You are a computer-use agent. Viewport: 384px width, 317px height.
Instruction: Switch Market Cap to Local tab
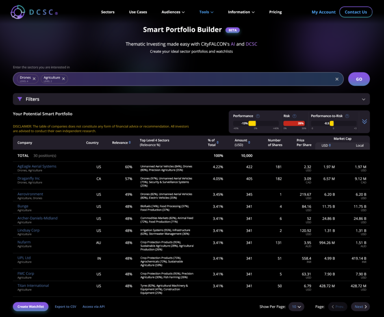click(x=360, y=145)
